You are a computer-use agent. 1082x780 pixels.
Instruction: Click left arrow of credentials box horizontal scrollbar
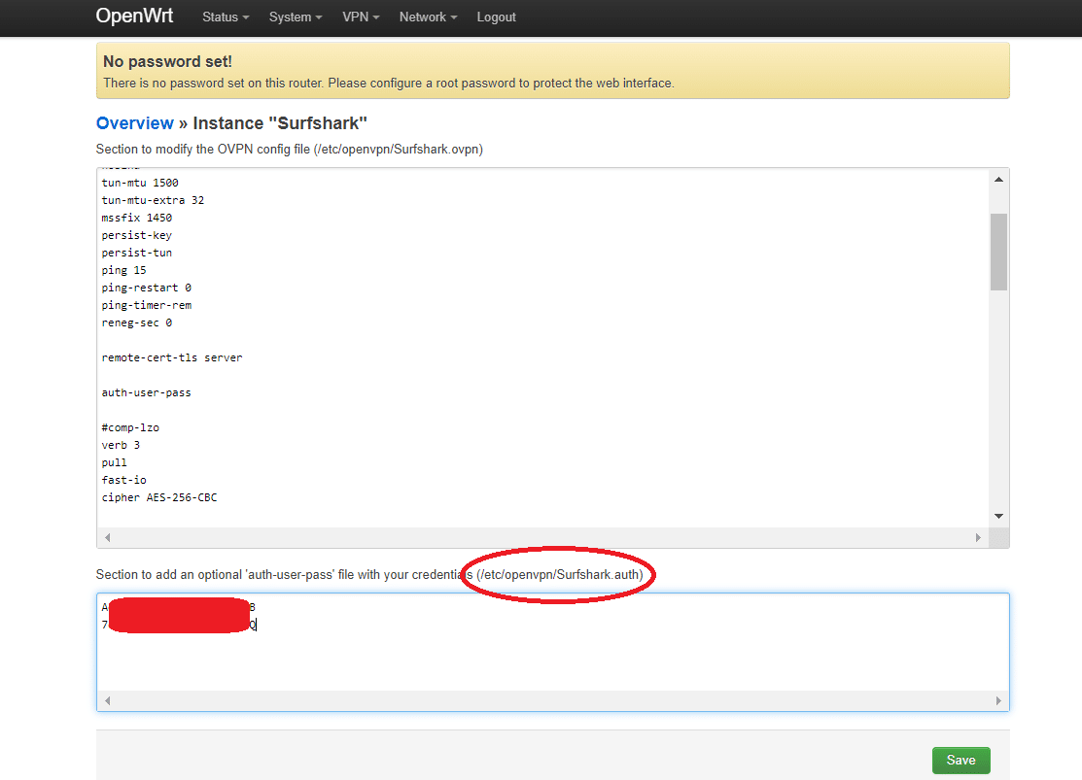[108, 700]
